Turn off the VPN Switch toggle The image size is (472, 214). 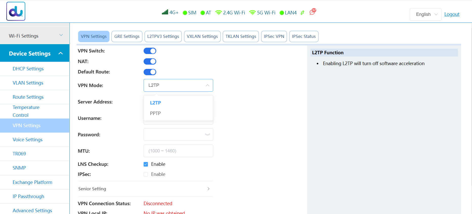(x=150, y=51)
